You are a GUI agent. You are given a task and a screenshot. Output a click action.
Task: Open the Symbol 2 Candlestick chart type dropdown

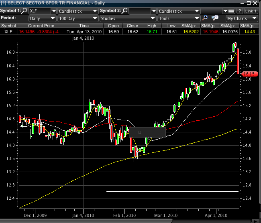tap(196, 11)
